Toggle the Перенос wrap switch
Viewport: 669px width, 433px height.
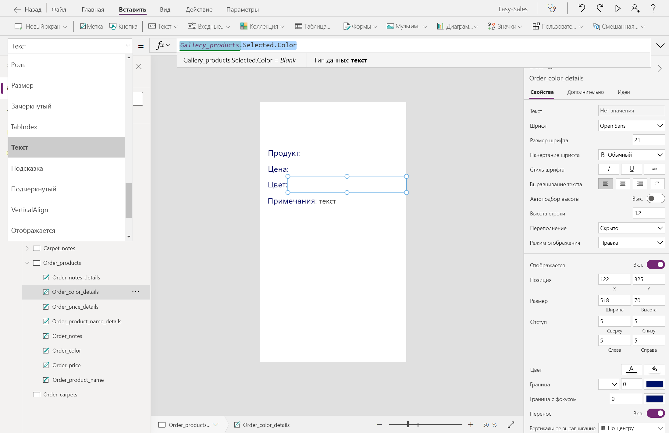(x=656, y=413)
